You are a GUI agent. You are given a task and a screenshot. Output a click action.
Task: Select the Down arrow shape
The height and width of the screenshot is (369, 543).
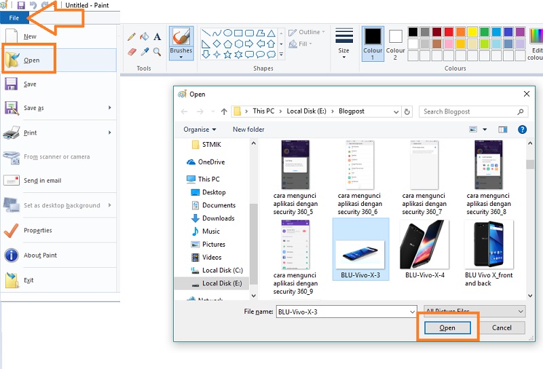click(x=206, y=54)
